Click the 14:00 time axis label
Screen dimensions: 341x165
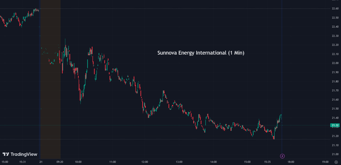[x=214, y=162]
